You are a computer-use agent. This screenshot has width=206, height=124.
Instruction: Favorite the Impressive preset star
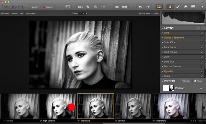click(x=79, y=121)
